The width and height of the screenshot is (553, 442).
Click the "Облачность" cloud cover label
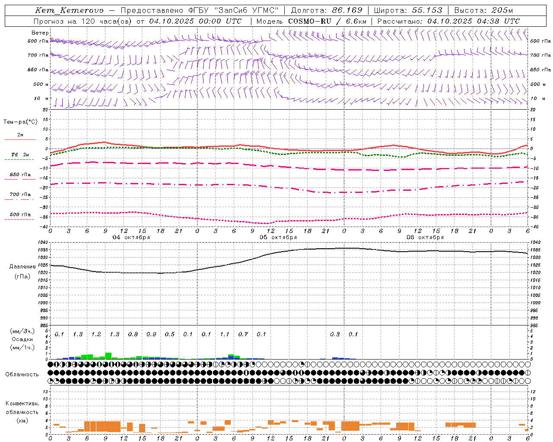click(22, 375)
